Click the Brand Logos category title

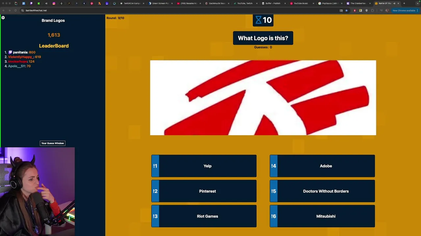point(53,20)
